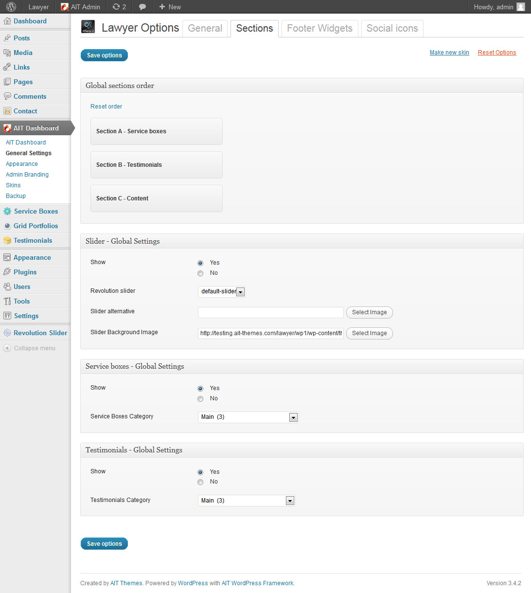The width and height of the screenshot is (531, 593).
Task: Click the Testimonials box icon in sidebar
Action: (x=7, y=240)
